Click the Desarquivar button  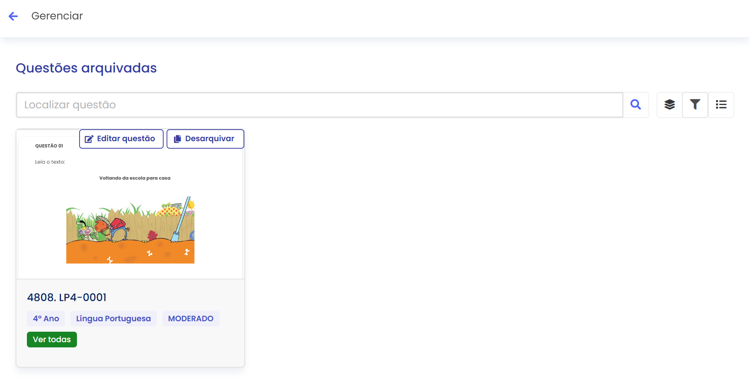pyautogui.click(x=205, y=139)
